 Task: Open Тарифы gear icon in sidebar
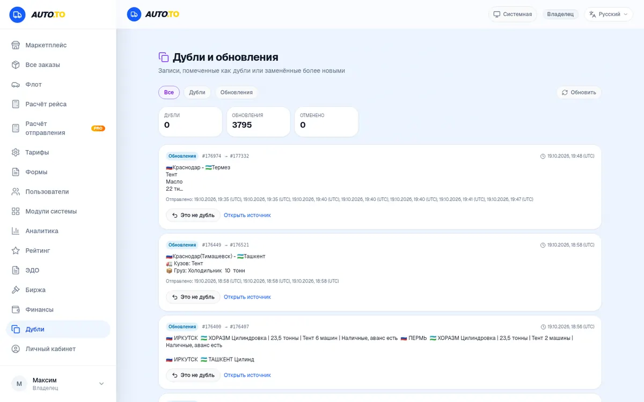[x=16, y=152]
